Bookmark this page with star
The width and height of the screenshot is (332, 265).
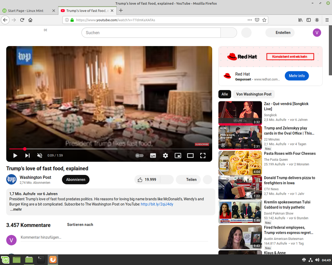264,20
